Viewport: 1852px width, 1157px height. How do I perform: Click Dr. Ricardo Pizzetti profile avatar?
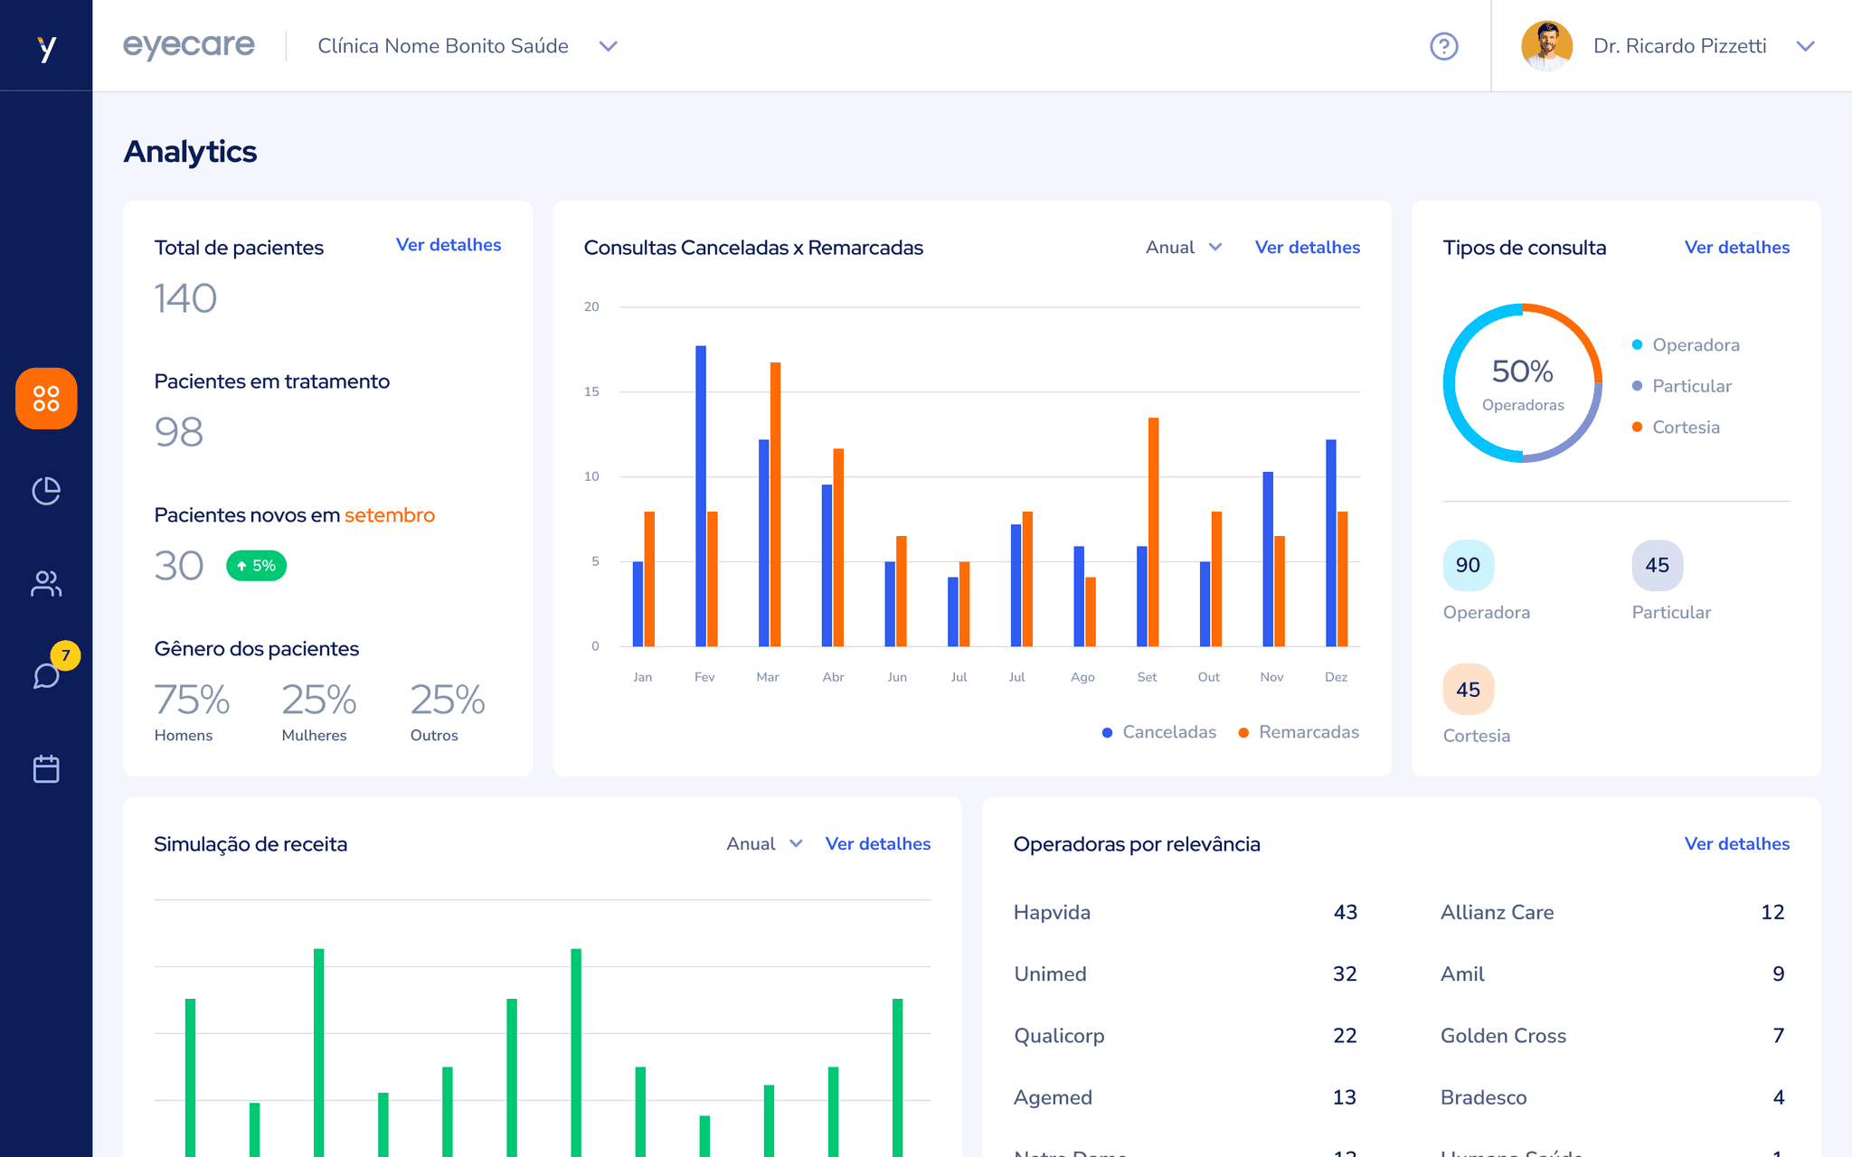[x=1546, y=46]
